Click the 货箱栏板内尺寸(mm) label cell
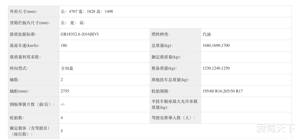Image resolution: width=300 pixels, height=139 pixels. coord(30,23)
